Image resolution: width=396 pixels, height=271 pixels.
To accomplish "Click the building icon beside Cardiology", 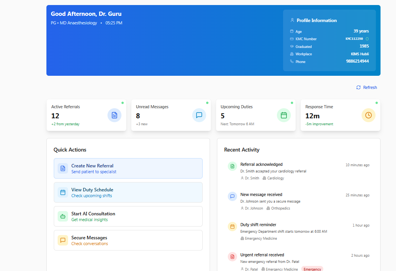I will coord(265,178).
